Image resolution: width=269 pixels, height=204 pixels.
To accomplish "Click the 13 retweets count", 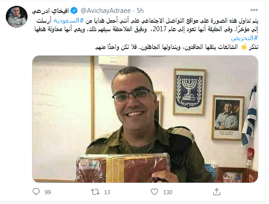I will (107, 192).
